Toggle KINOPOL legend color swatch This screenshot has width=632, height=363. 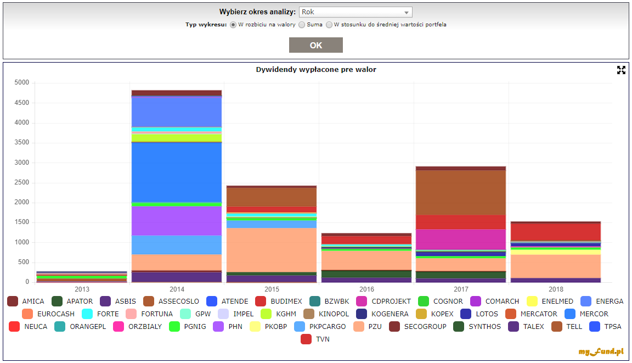309,314
